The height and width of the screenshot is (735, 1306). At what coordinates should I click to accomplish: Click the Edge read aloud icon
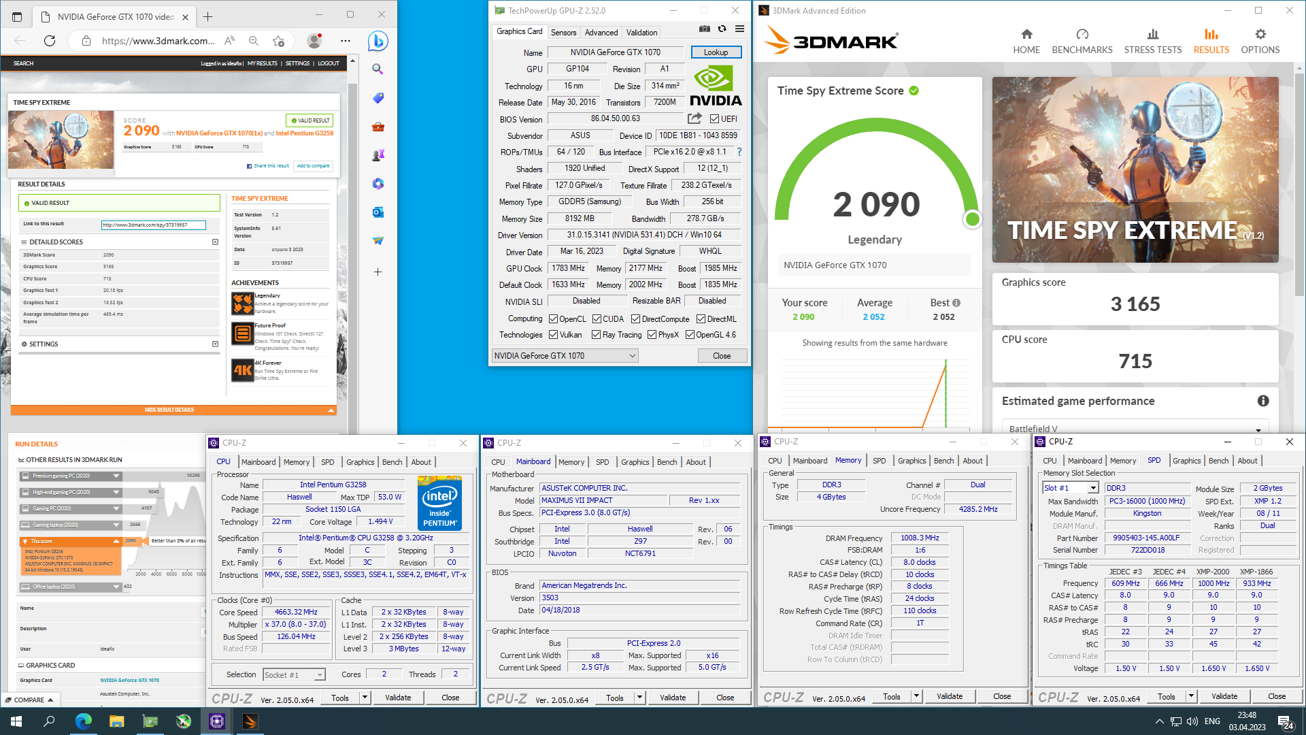(x=229, y=41)
